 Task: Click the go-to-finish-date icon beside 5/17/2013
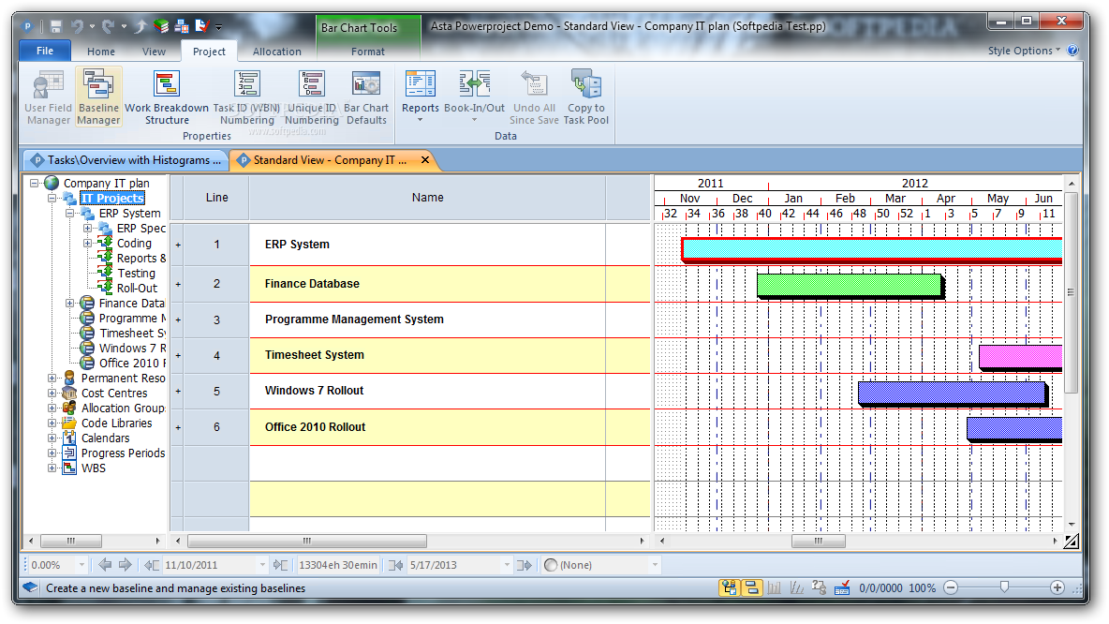(396, 565)
